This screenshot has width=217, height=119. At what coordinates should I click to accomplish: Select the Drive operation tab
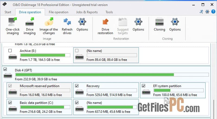click(30, 12)
